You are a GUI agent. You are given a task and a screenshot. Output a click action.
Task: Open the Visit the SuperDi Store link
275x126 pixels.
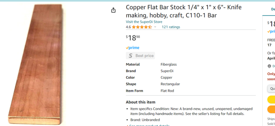pos(144,22)
